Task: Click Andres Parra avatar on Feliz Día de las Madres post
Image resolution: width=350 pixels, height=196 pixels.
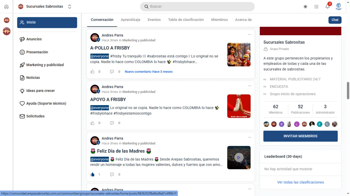Action: [95, 140]
